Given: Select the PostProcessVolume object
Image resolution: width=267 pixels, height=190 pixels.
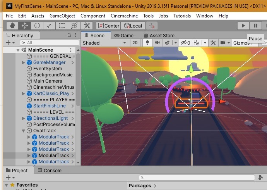Looking at the screenshot, I should tap(54, 124).
